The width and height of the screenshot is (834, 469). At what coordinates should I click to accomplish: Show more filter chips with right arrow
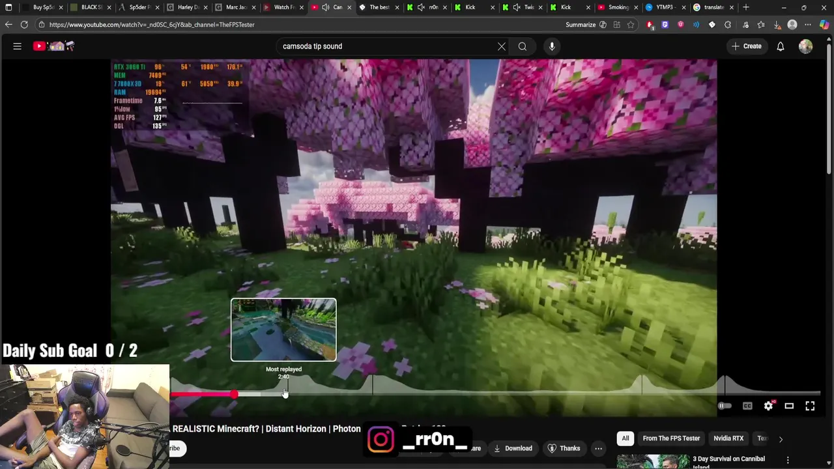point(781,439)
